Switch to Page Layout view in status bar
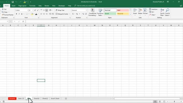183x103 pixels. coord(160,102)
